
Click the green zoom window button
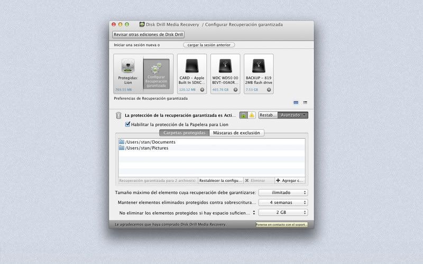[127, 24]
